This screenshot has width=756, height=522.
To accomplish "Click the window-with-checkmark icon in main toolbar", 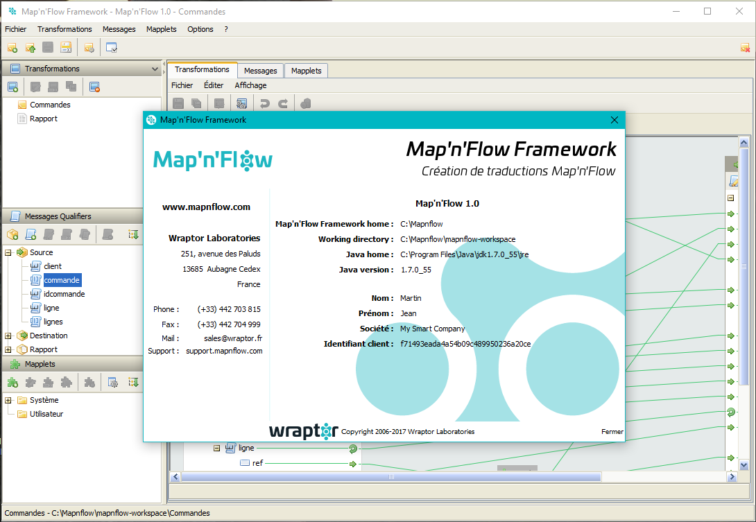I will click(112, 48).
